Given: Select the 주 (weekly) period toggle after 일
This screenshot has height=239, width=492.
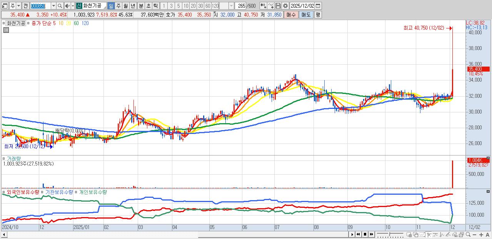Looking at the screenshot, I should [x=118, y=6].
